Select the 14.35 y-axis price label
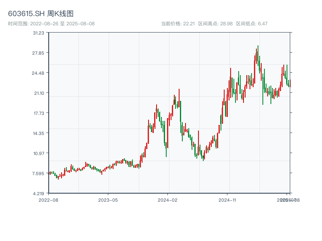The image size is (322, 241). [x=39, y=133]
